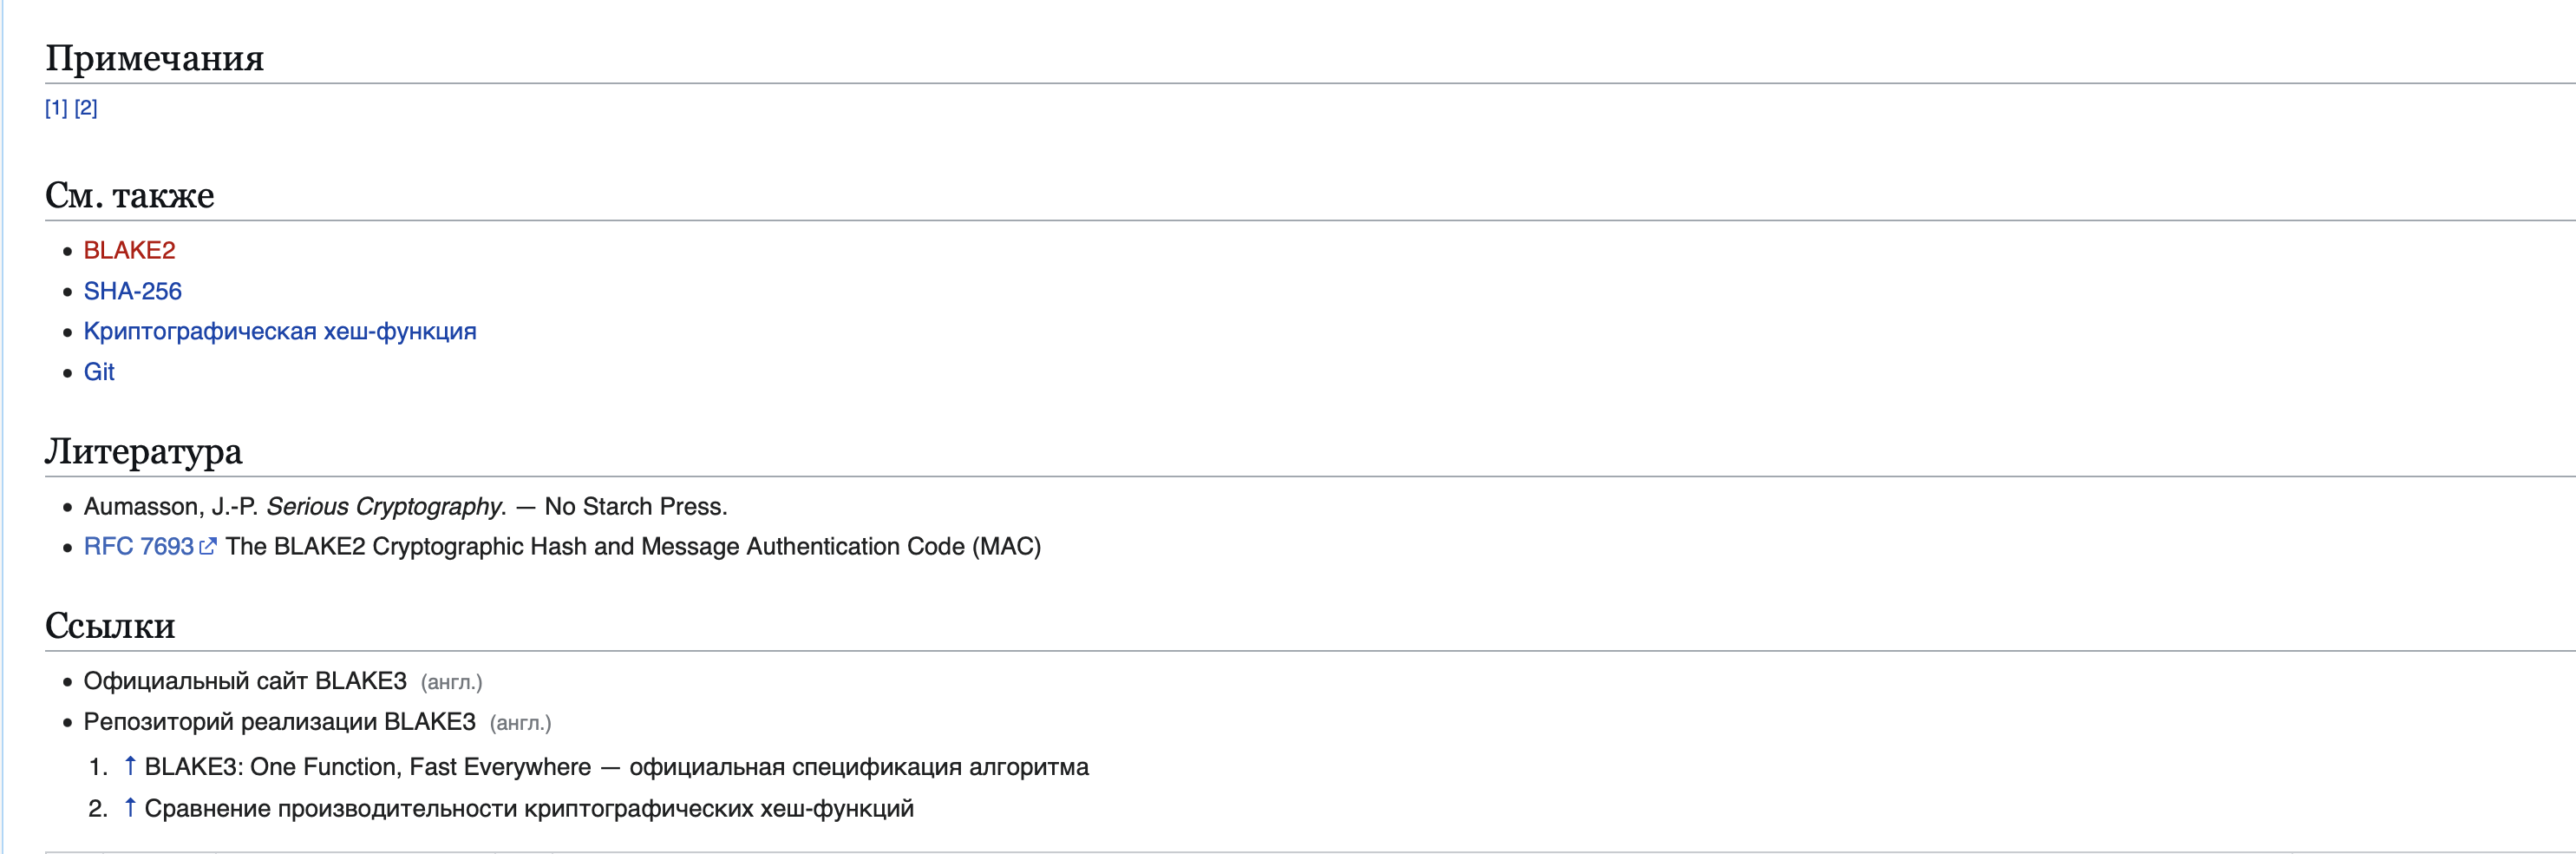The height and width of the screenshot is (854, 2576).
Task: Open reference [2] under Примечания
Action: [x=86, y=108]
